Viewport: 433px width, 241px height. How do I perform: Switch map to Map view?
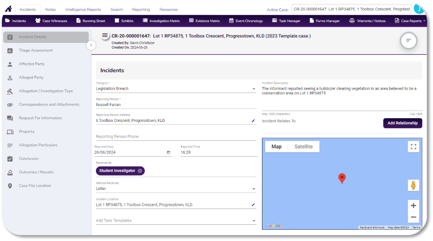click(x=276, y=147)
